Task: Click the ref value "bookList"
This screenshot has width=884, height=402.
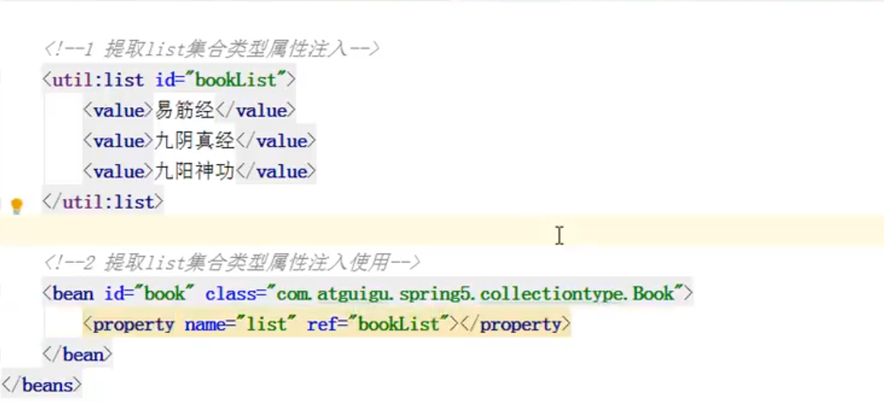Action: [x=398, y=324]
